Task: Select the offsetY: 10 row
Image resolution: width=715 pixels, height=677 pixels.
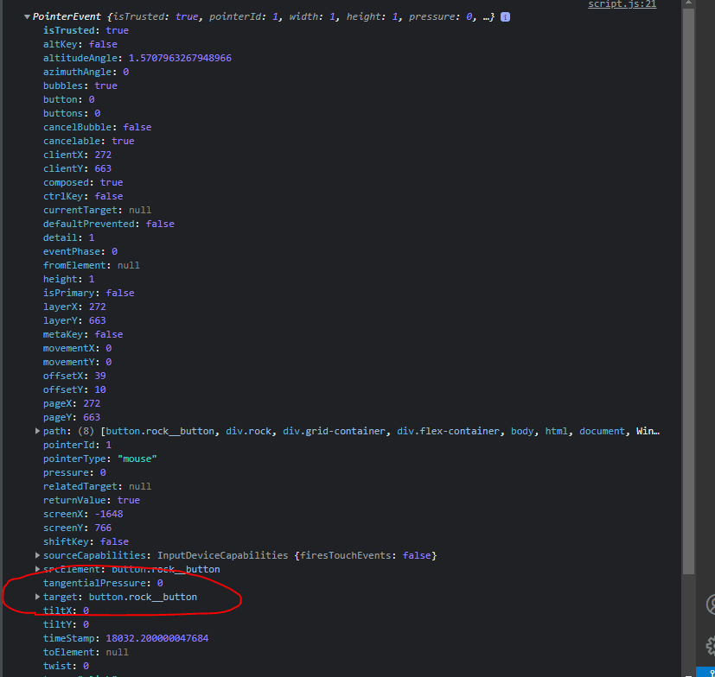Action: click(x=74, y=389)
